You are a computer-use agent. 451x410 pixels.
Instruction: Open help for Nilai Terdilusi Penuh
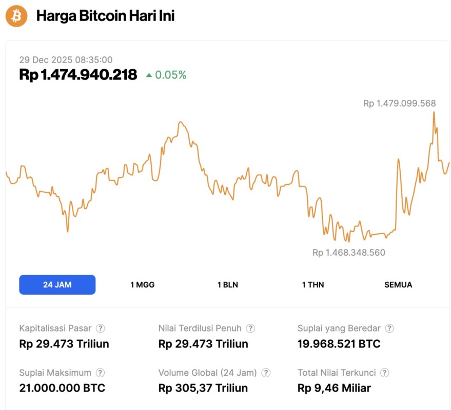[x=250, y=328]
